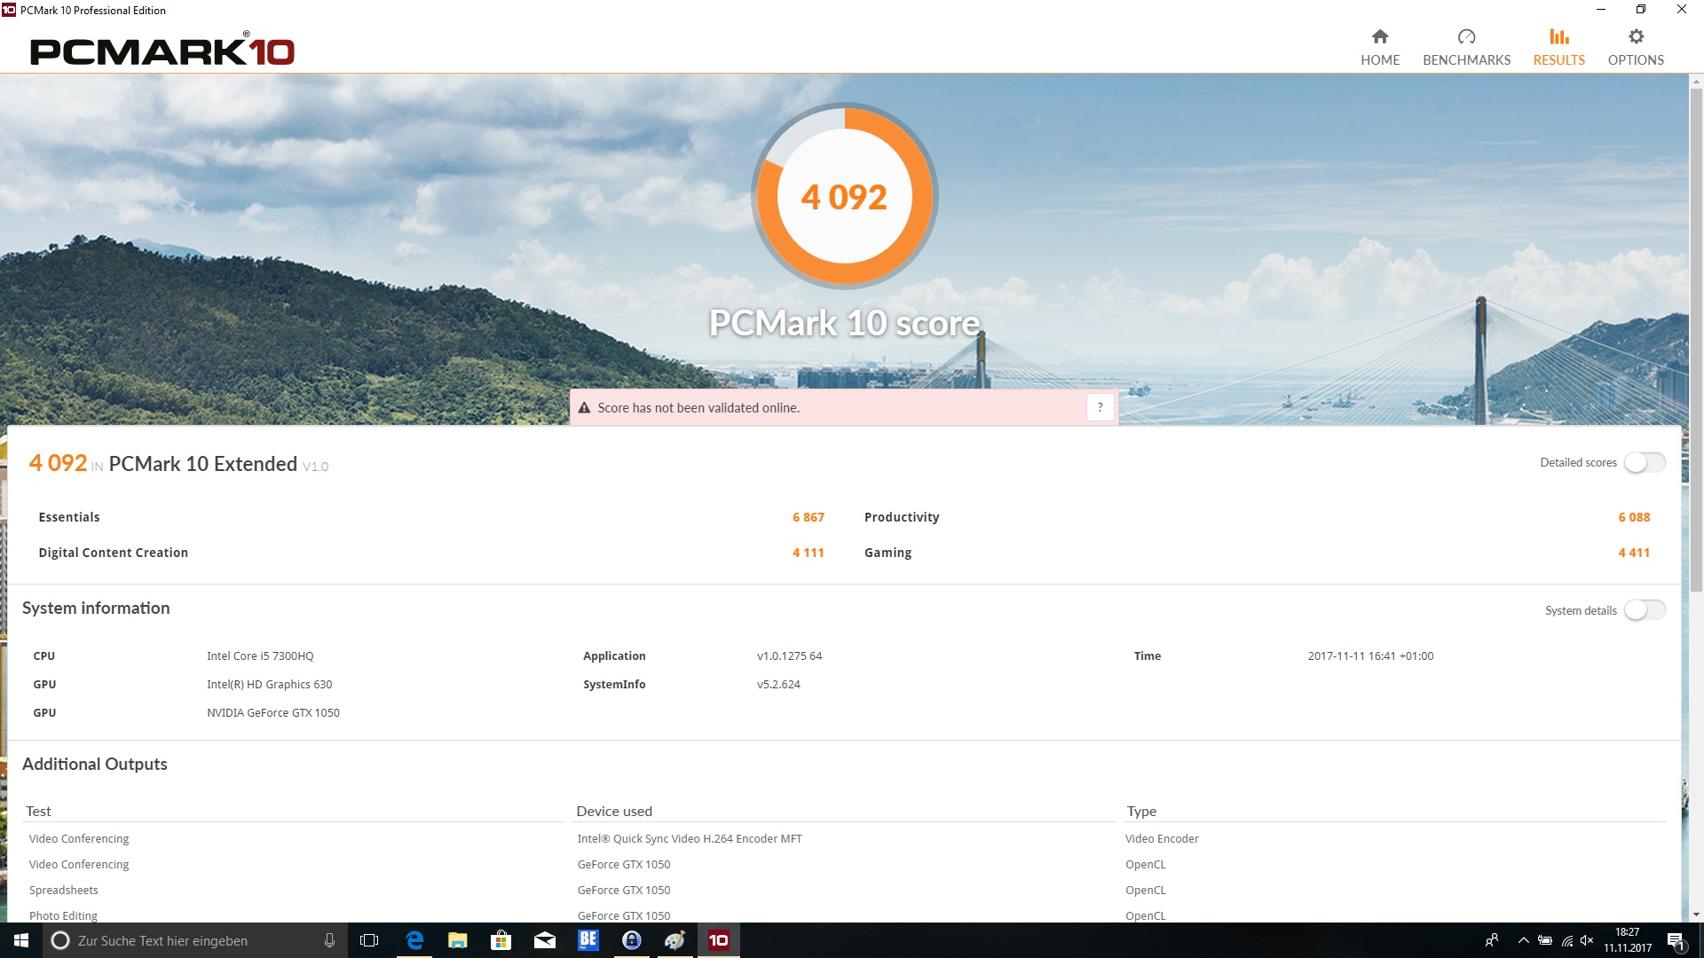Switch to the Results tab
Viewport: 1704px width, 958px height.
(x=1558, y=47)
